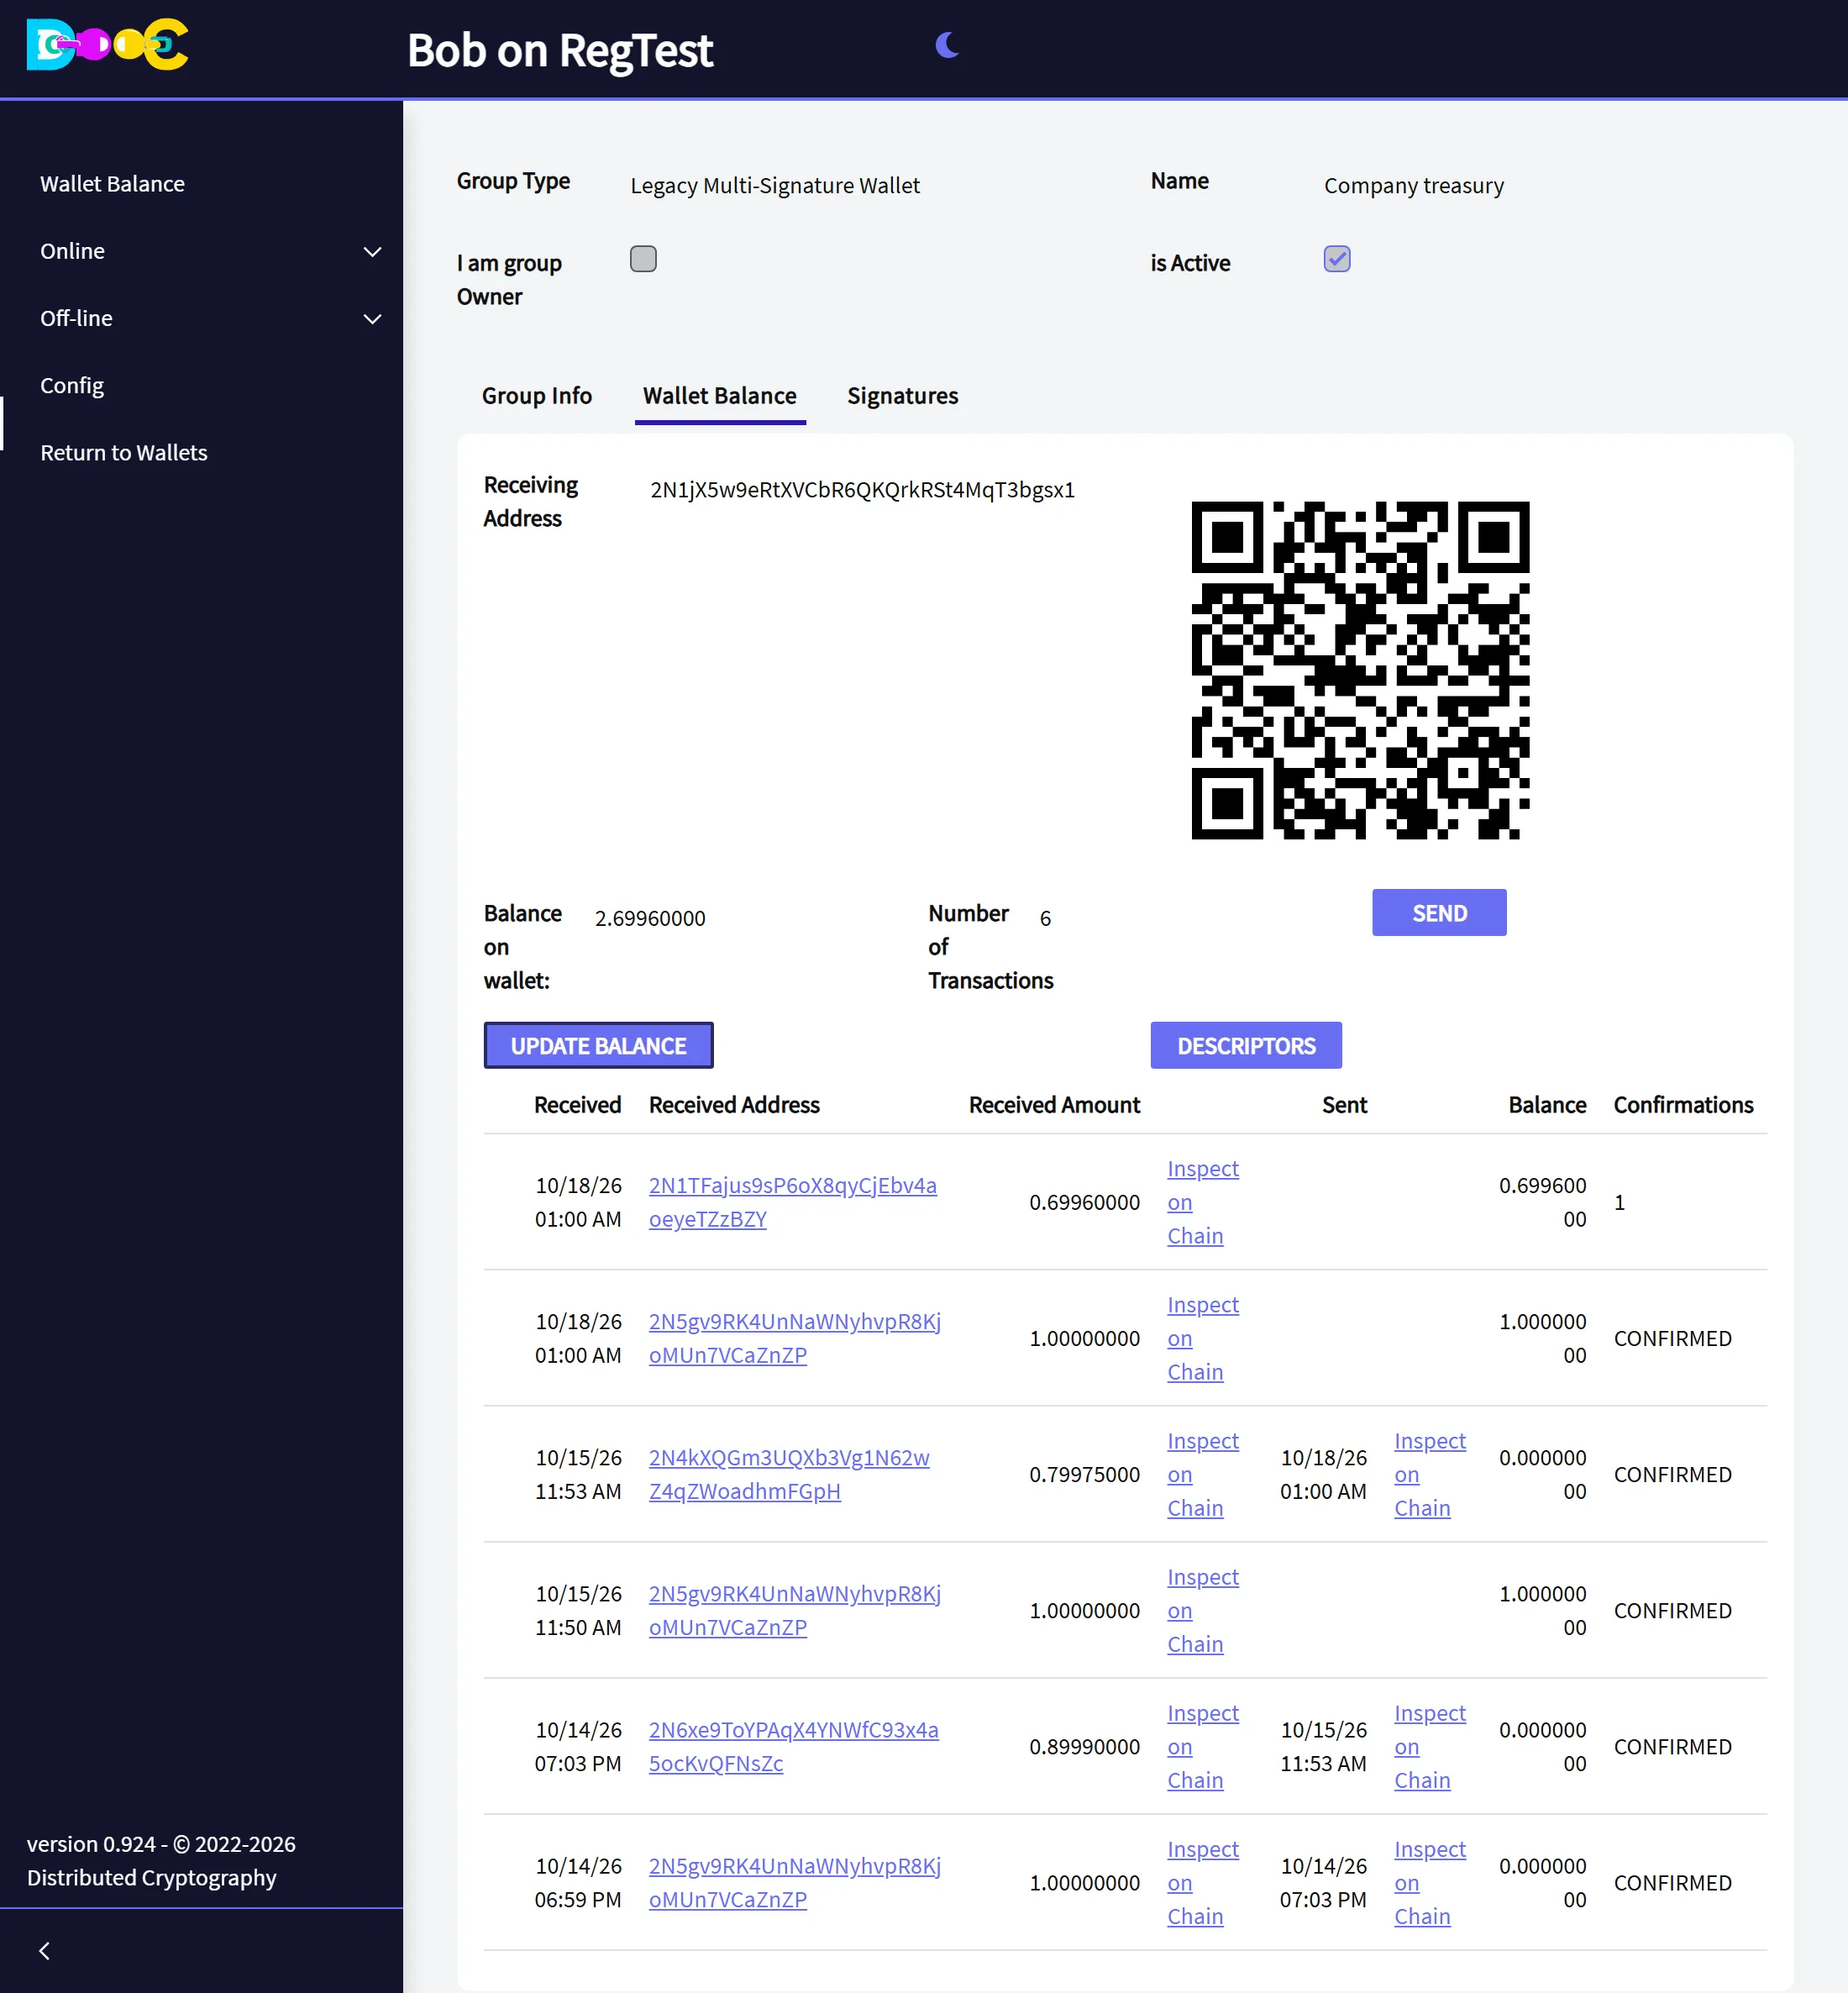The width and height of the screenshot is (1848, 1993).
Task: Click Legacy Multi-Signature Wallet group type
Action: 775,186
